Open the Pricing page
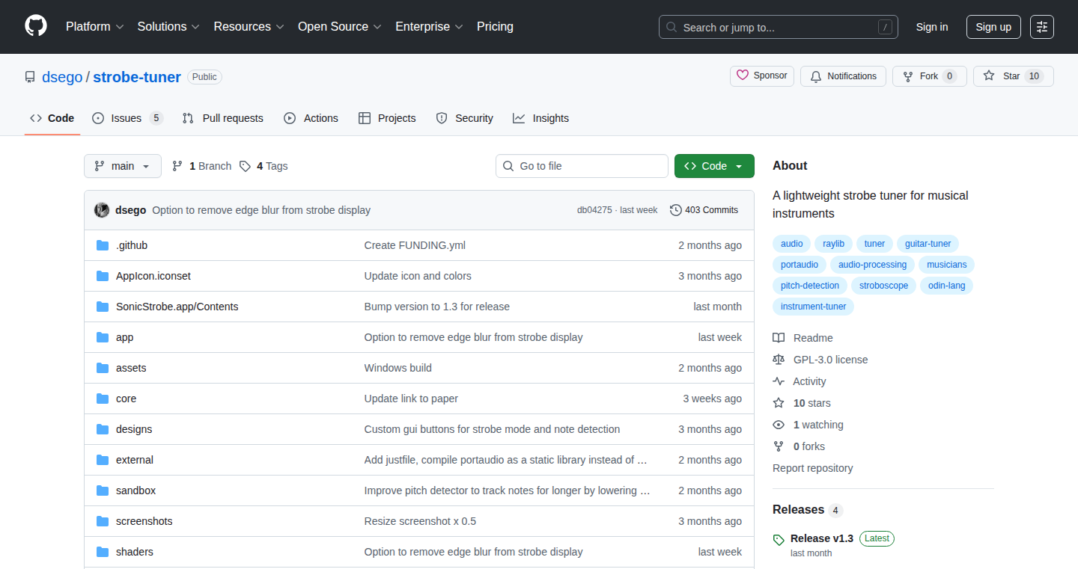The width and height of the screenshot is (1078, 569). click(x=495, y=27)
